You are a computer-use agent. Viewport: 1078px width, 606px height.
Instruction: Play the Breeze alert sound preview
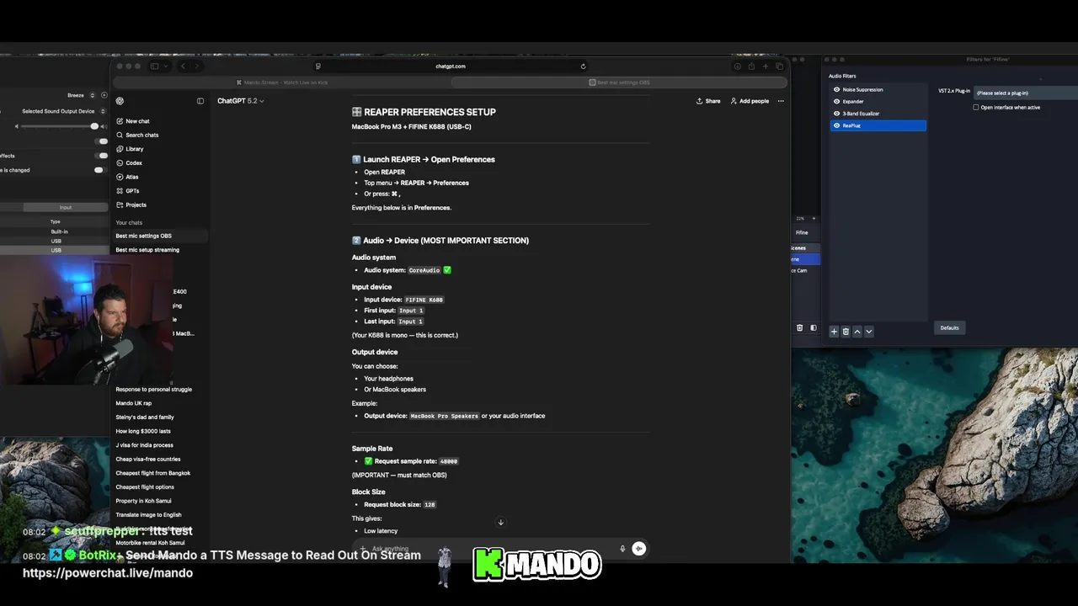[x=103, y=95]
